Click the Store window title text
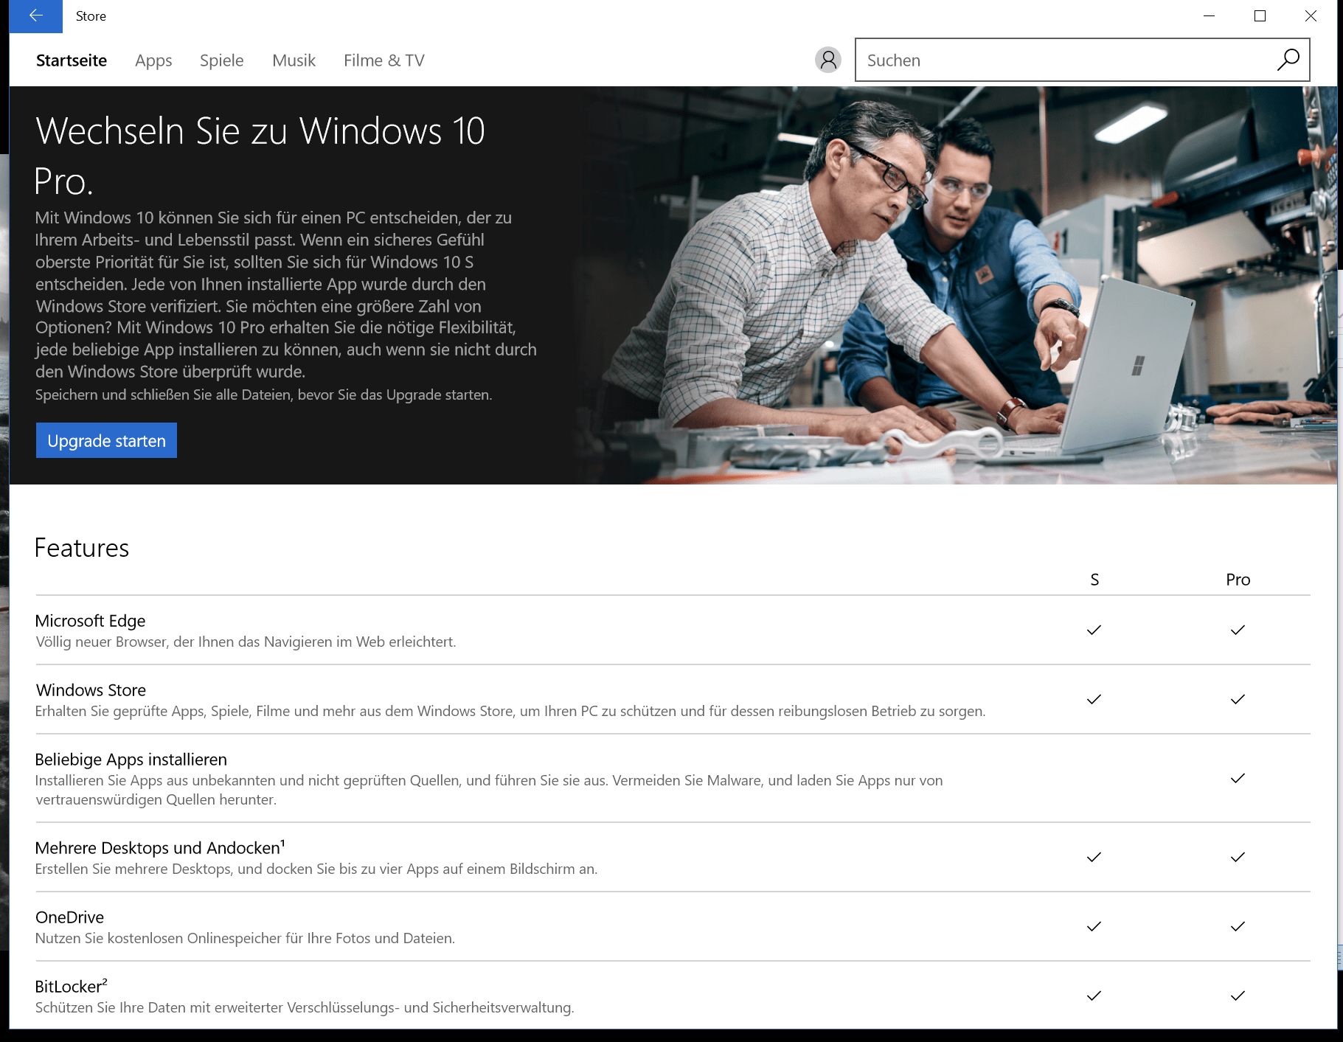The width and height of the screenshot is (1343, 1042). pos(91,16)
